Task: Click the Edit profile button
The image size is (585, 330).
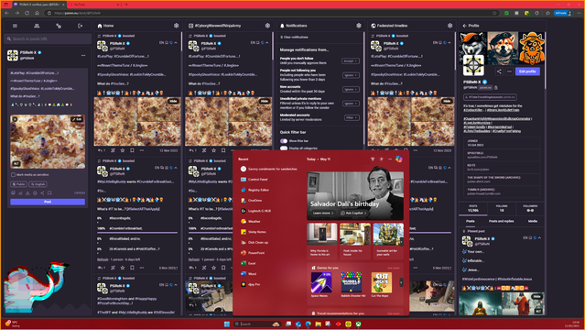Action: click(527, 71)
